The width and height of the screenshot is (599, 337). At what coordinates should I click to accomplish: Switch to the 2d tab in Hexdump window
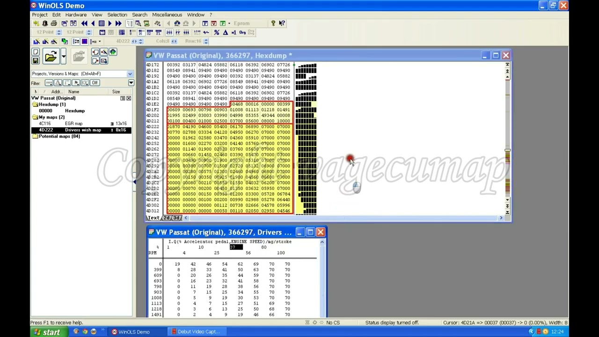click(167, 218)
